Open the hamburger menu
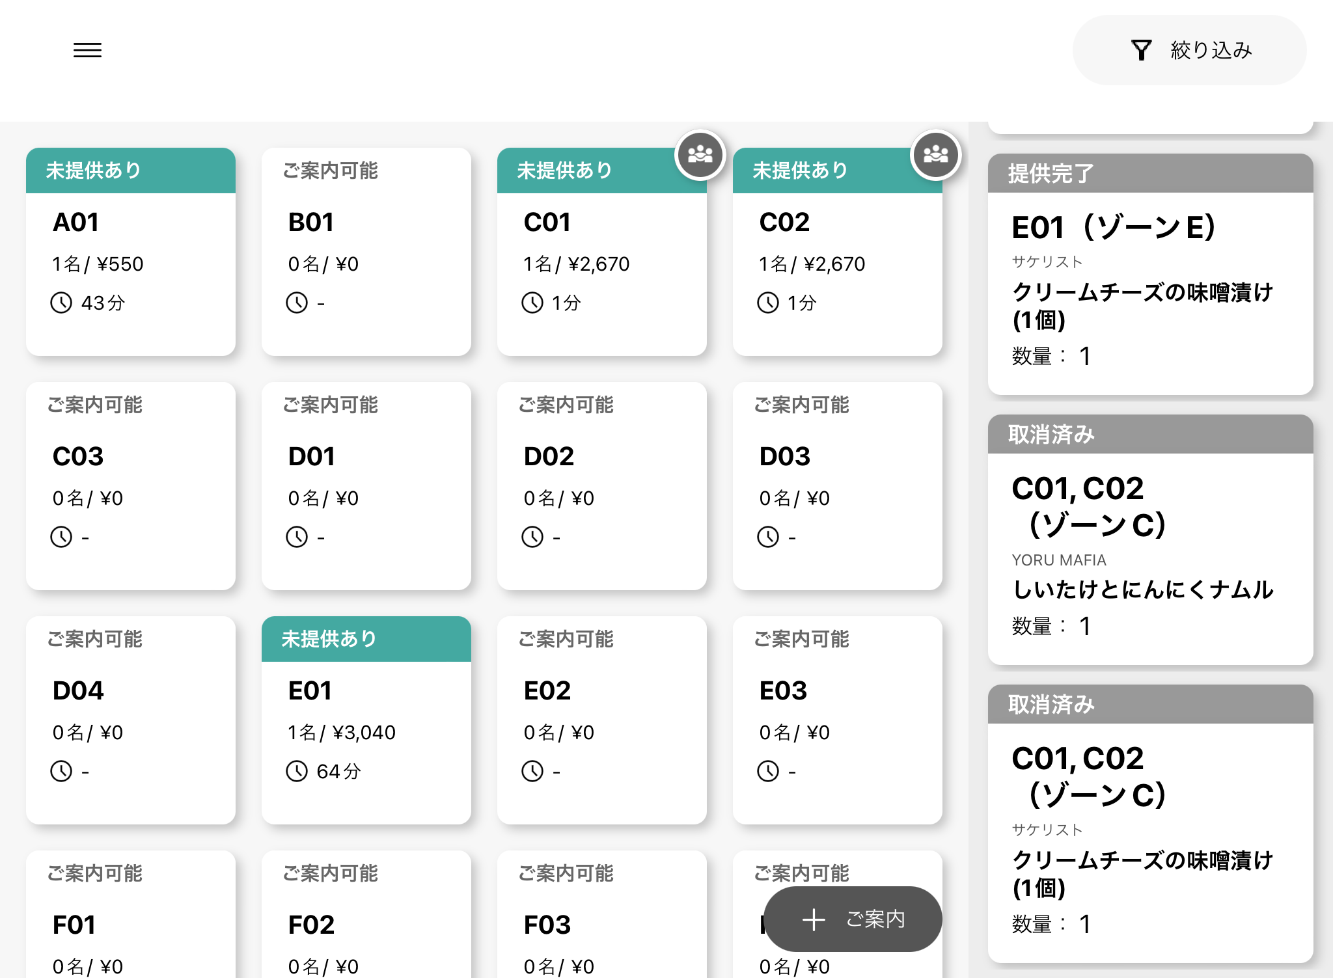The image size is (1333, 978). pyautogui.click(x=87, y=50)
